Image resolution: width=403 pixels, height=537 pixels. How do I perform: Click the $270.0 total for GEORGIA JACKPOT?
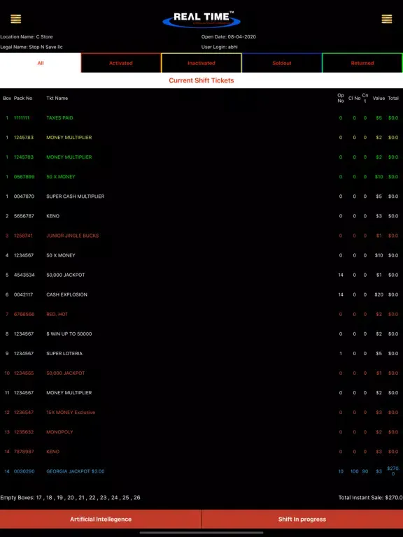coord(393,471)
